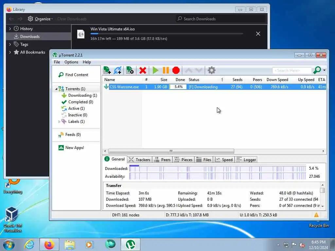Switch to the General tab
Screen dimensions: 335x251
pyautogui.click(x=115, y=159)
